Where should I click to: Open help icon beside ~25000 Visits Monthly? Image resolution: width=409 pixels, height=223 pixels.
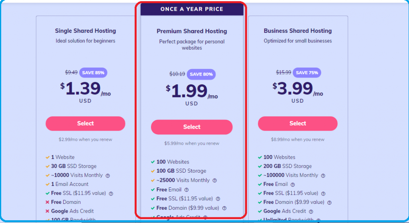[x=214, y=180]
